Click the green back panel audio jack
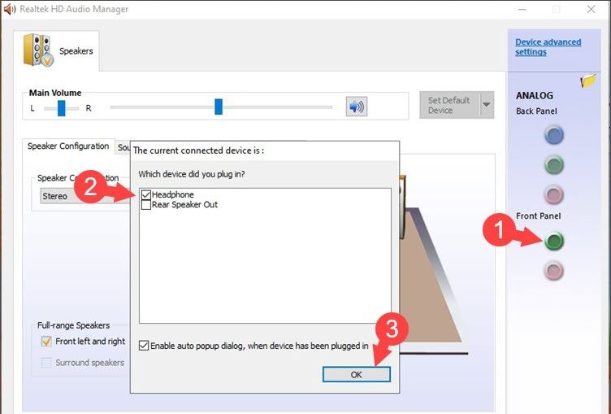 tap(554, 164)
